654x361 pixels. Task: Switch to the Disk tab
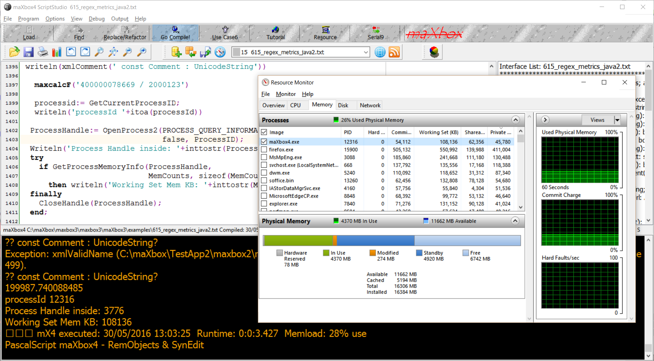343,105
